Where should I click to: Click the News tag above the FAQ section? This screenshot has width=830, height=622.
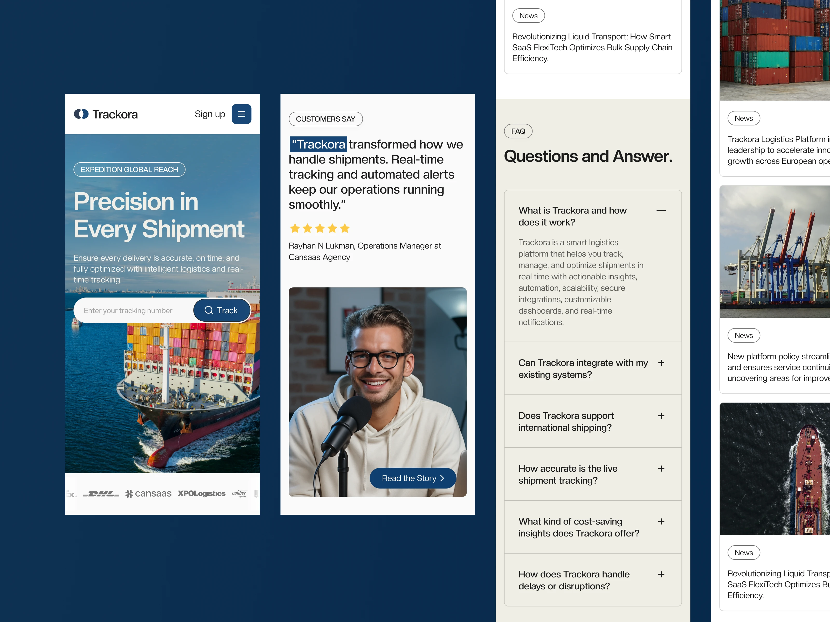click(x=528, y=16)
